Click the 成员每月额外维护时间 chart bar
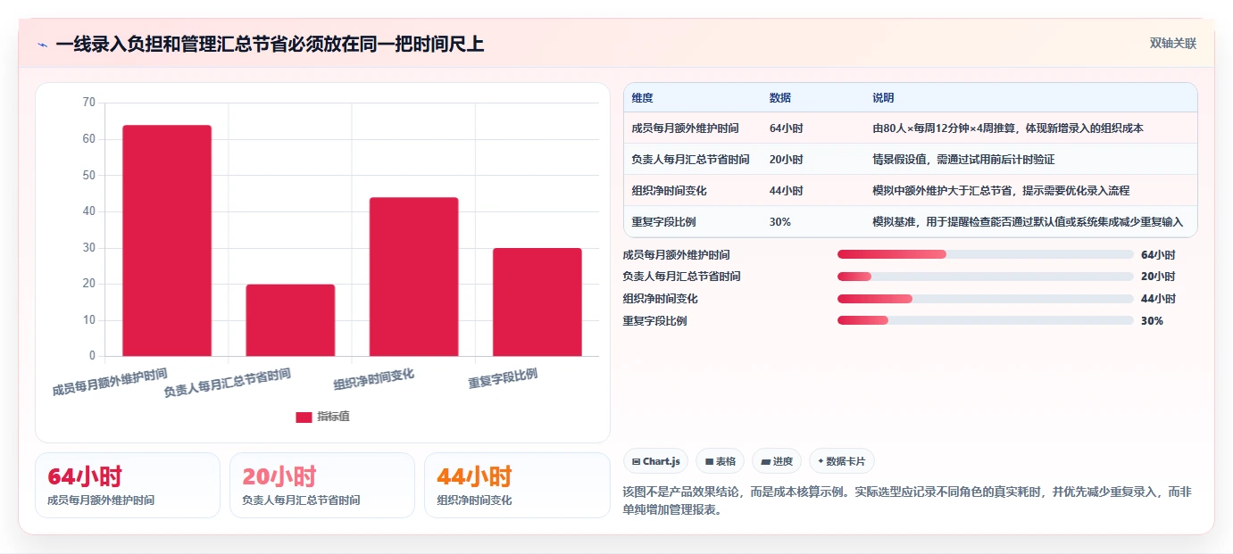This screenshot has width=1233, height=554. click(x=167, y=241)
